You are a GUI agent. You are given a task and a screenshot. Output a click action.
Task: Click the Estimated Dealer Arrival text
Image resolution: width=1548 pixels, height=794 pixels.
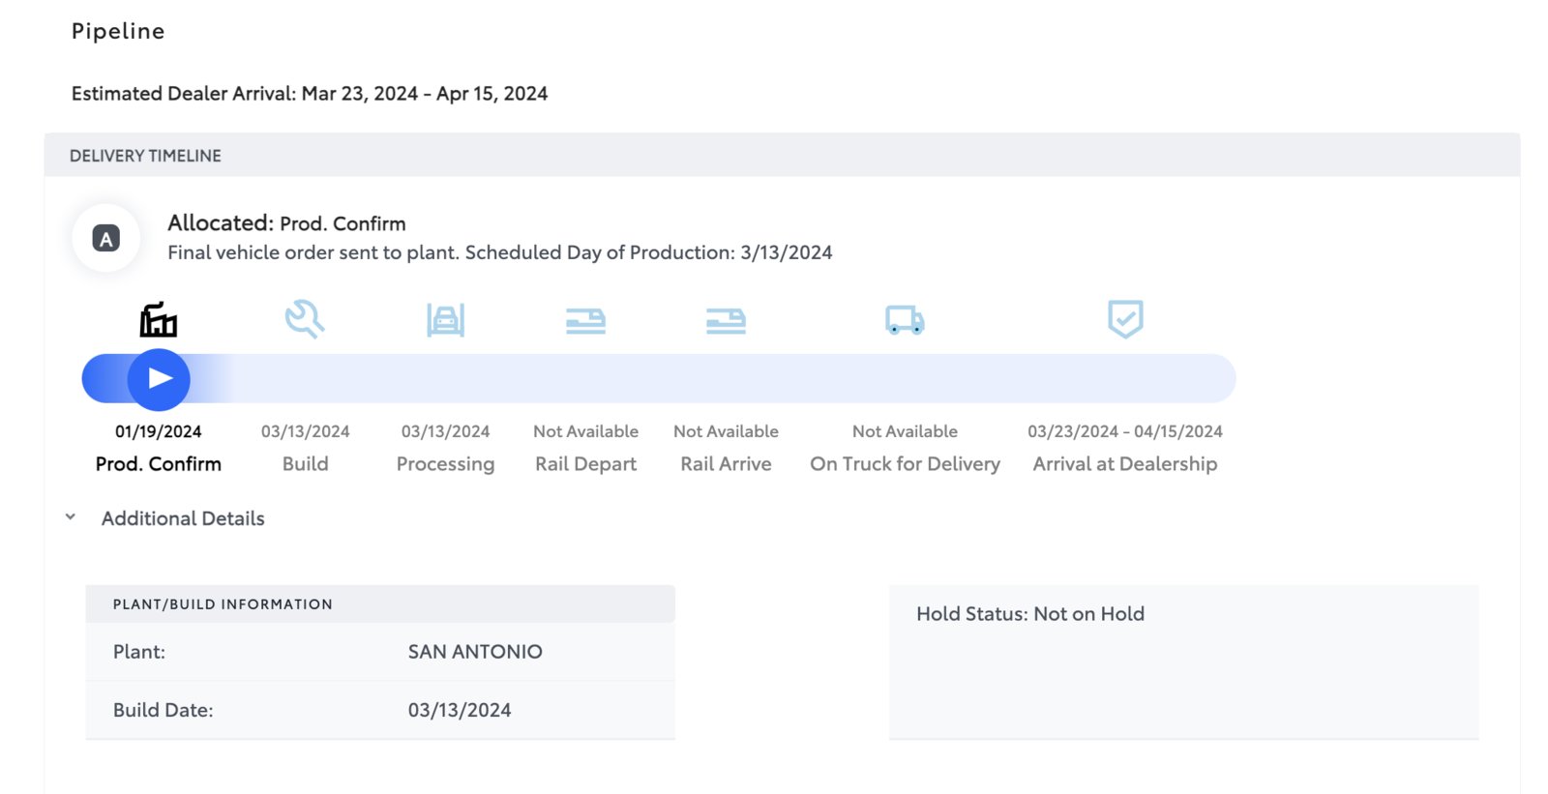(x=310, y=94)
